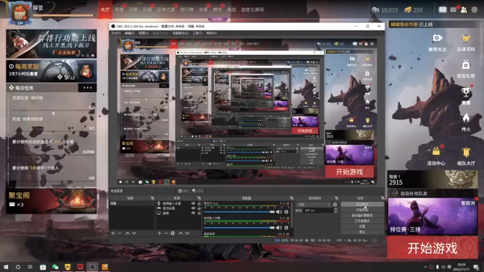Toggle visibility of 游戏采集 source

tap(193, 208)
